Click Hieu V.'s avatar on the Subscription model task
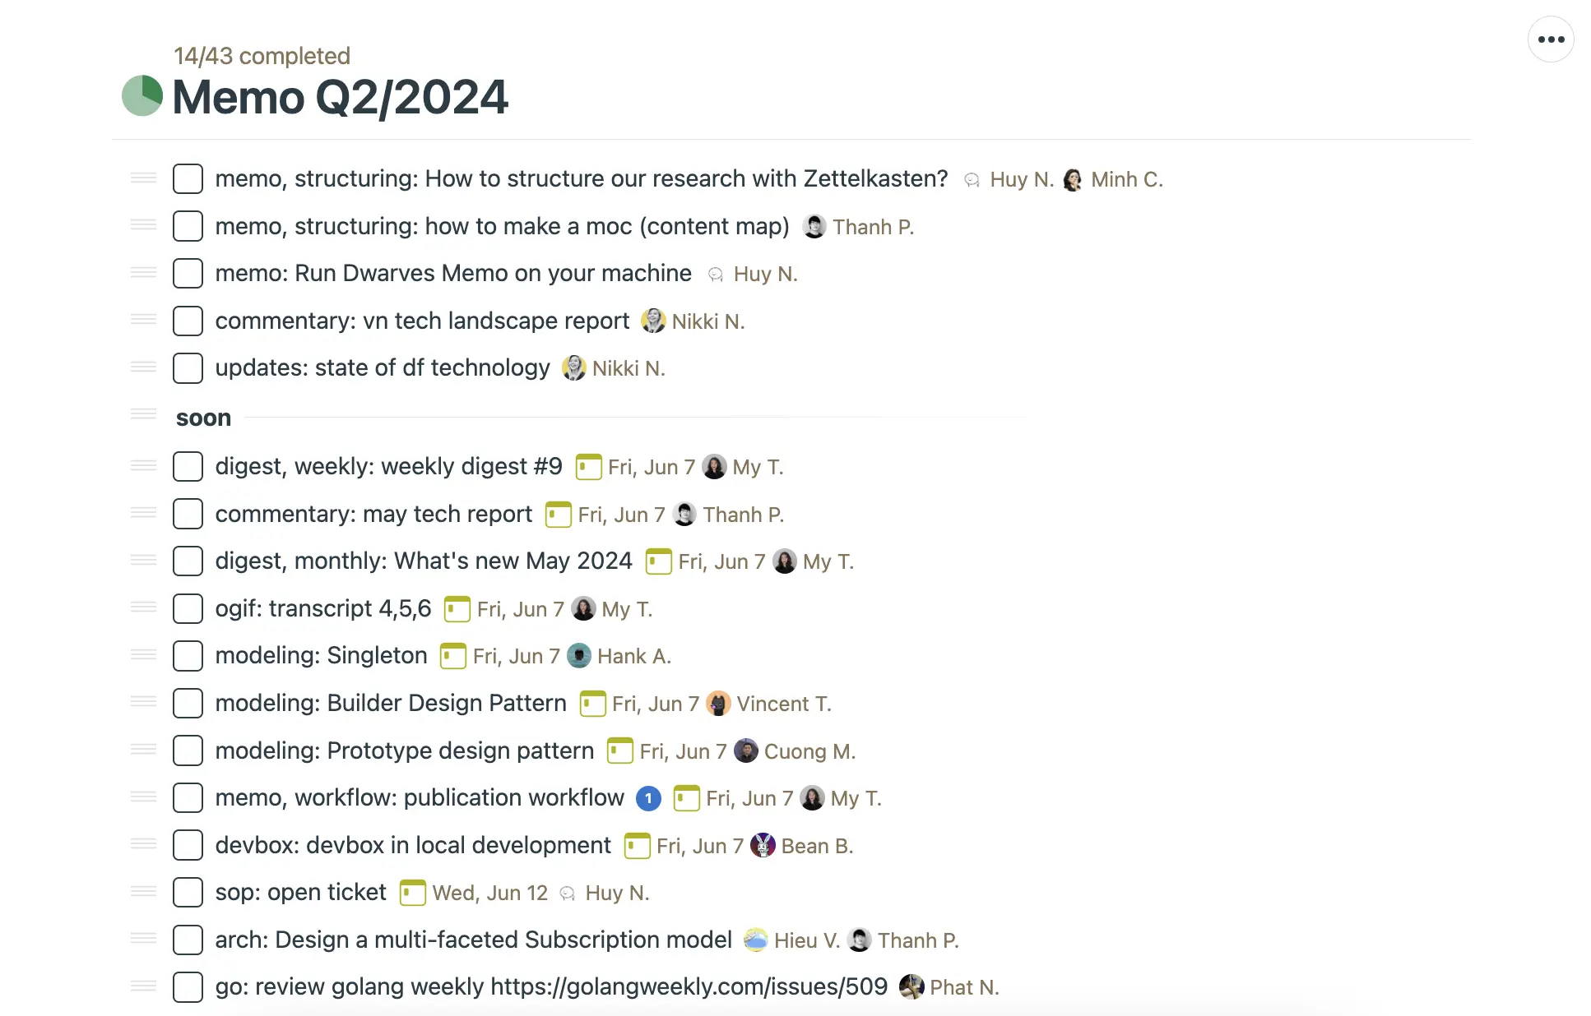1591x1016 pixels. (x=755, y=940)
